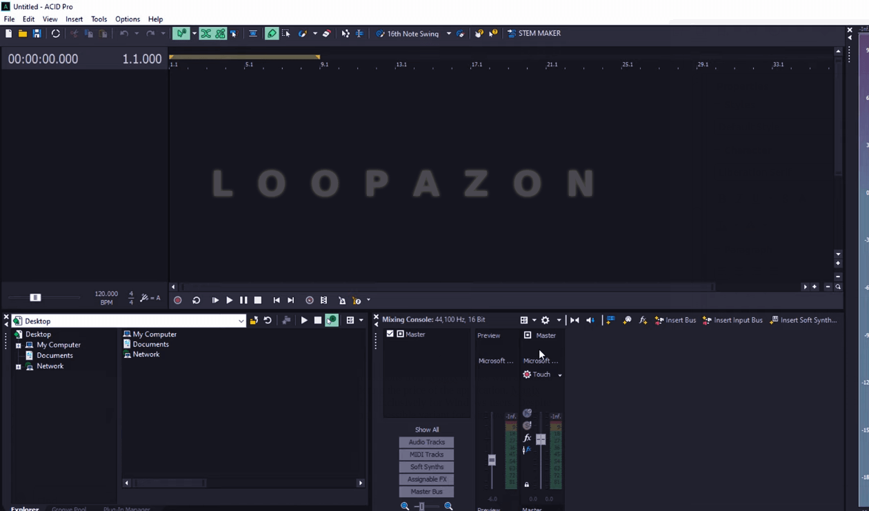Viewport: 869px width, 511px height.
Task: Click the Master channel volume fader
Action: coord(541,439)
